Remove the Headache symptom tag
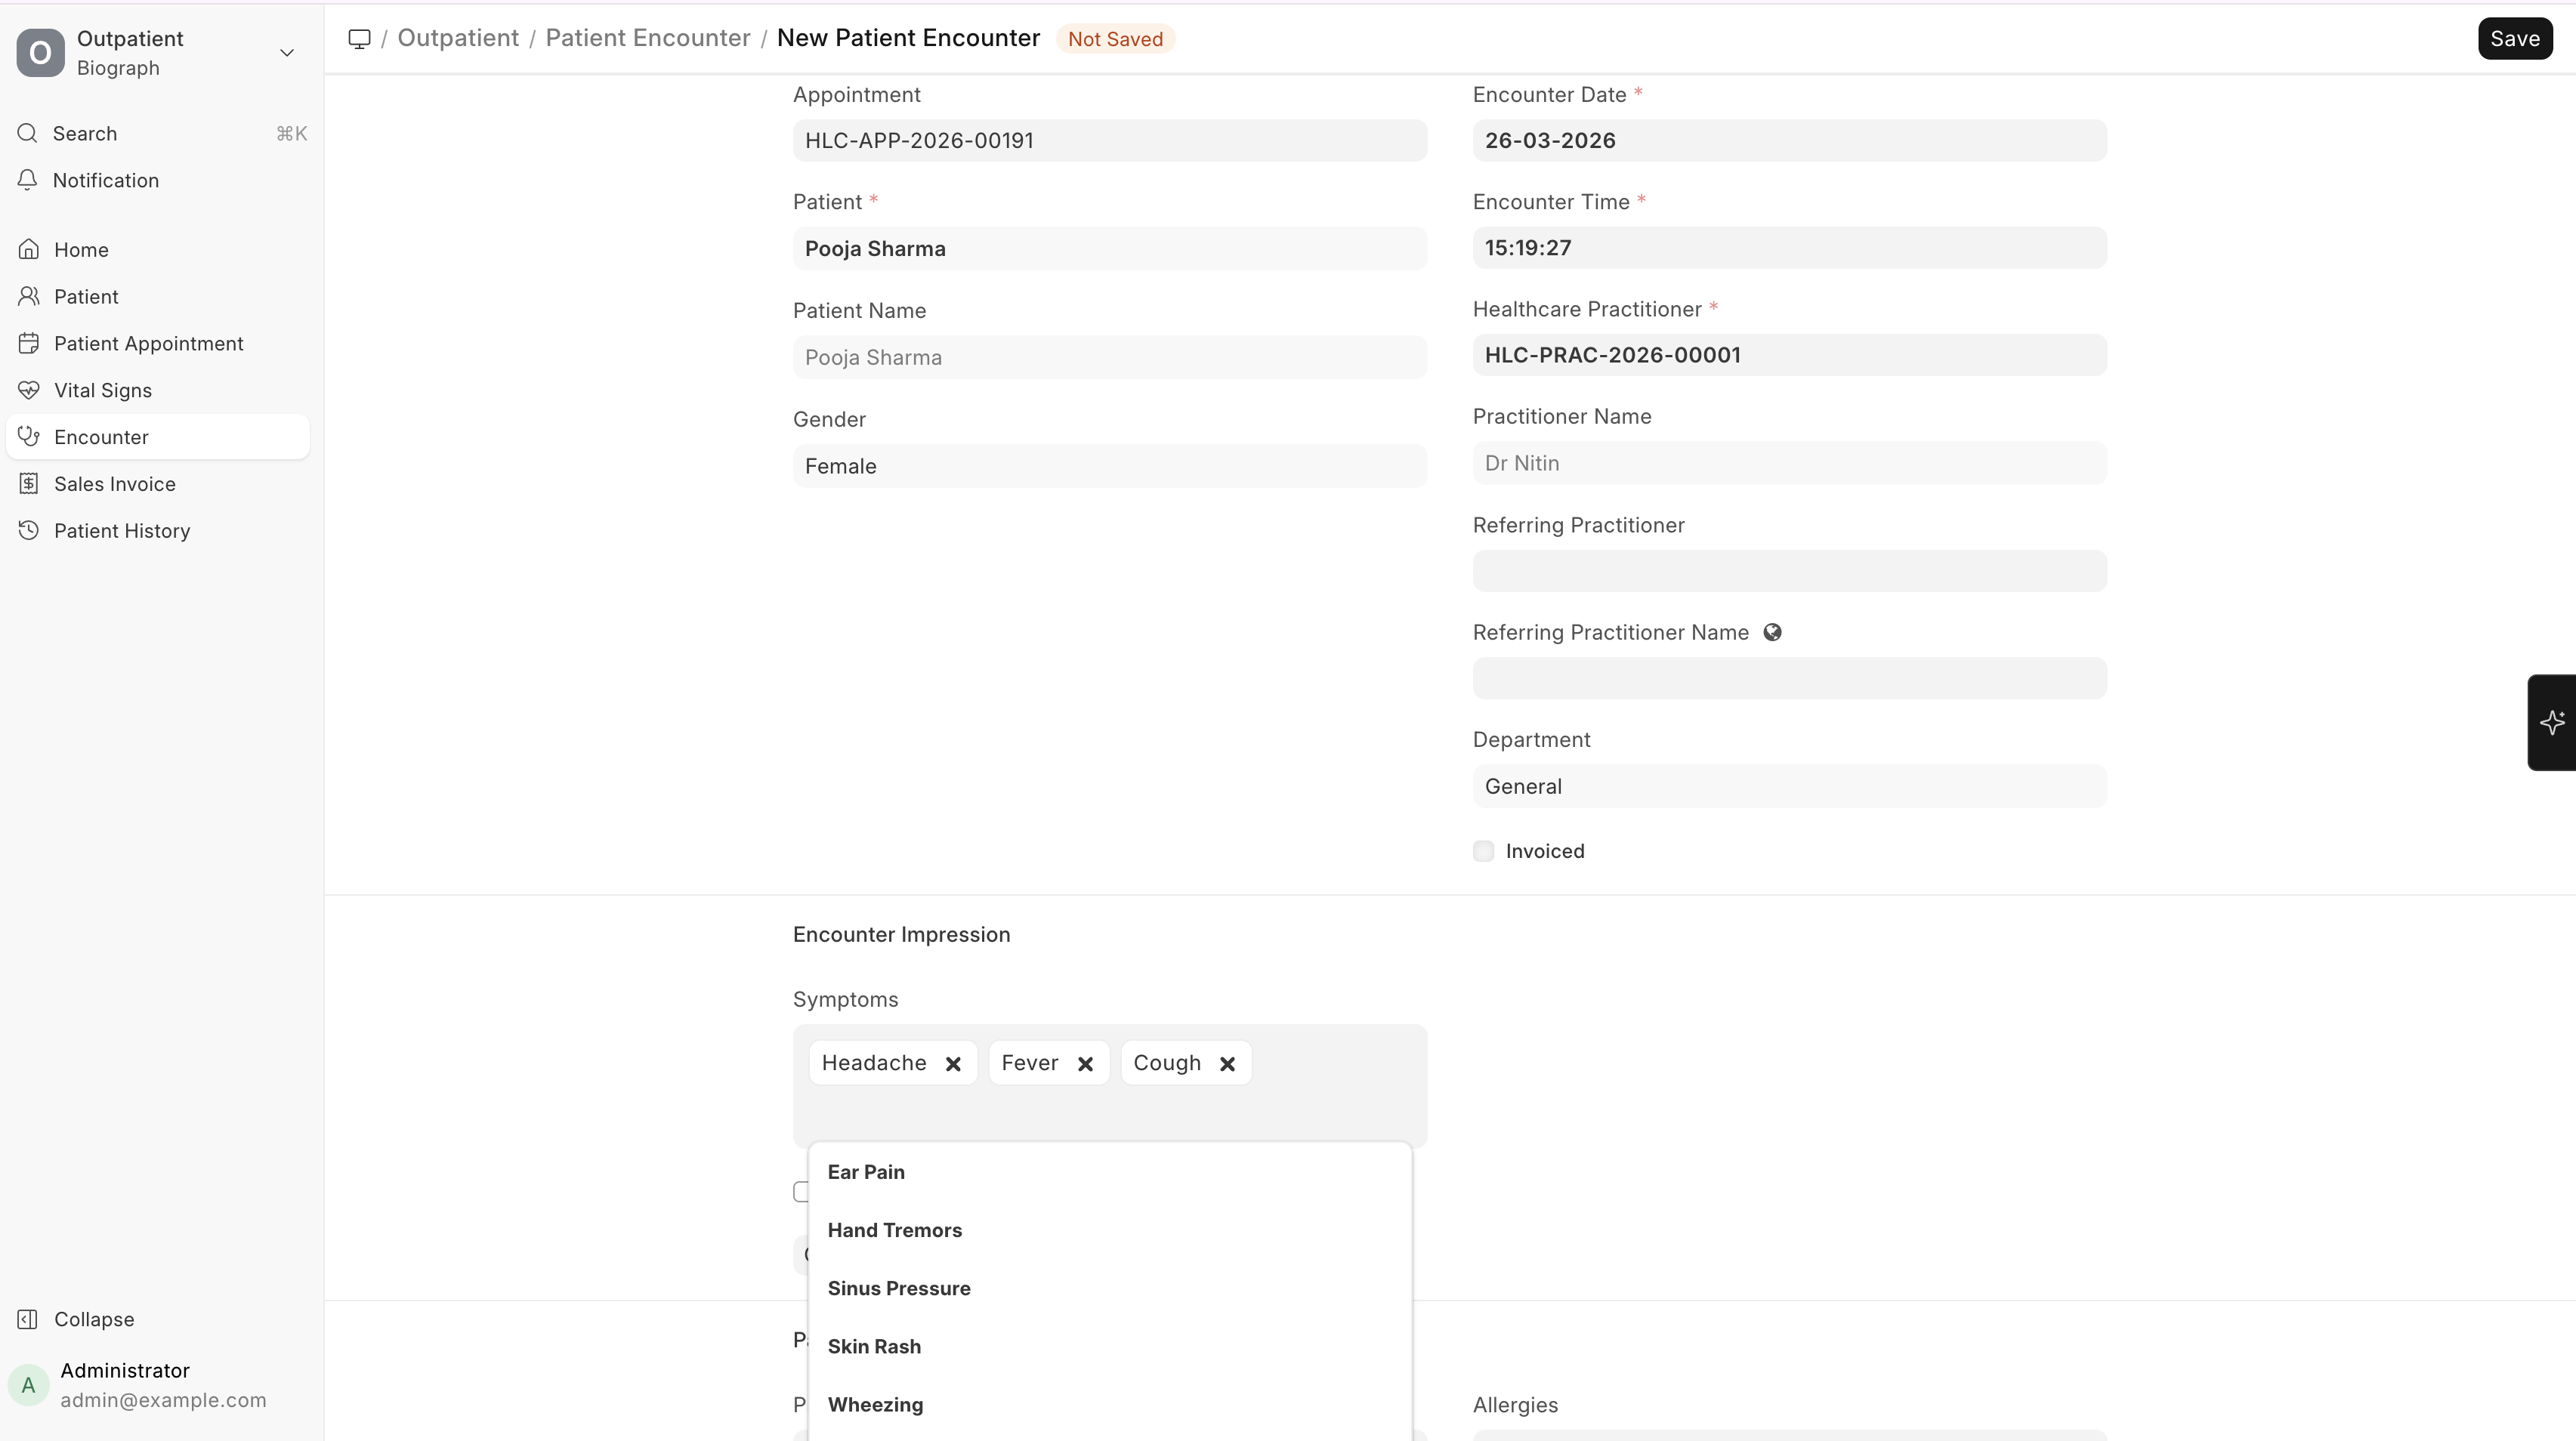The image size is (2576, 1441). point(953,1064)
